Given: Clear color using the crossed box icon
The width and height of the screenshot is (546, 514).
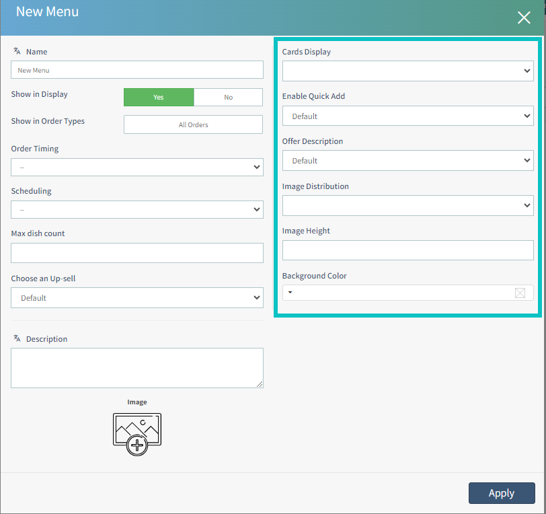Looking at the screenshot, I should click(x=520, y=293).
